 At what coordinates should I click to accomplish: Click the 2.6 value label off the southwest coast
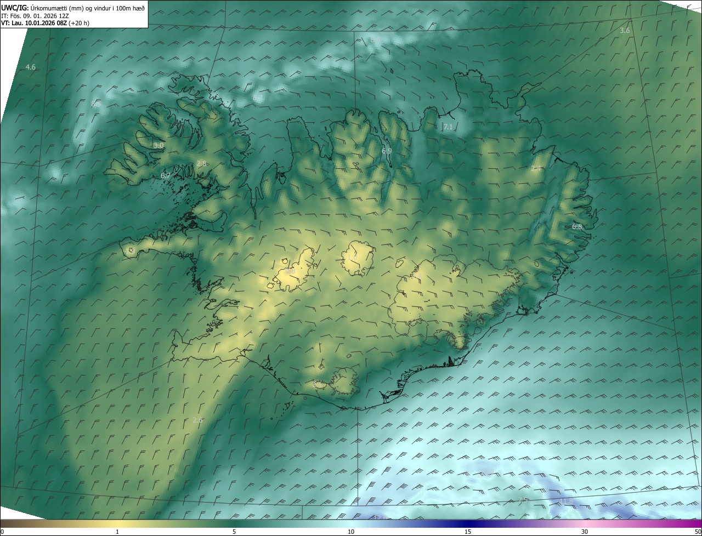coord(197,420)
